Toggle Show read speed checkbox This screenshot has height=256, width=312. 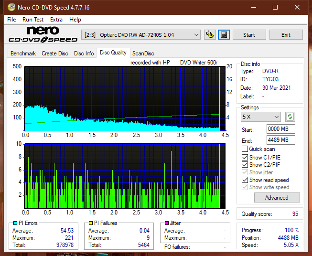coord(245,180)
